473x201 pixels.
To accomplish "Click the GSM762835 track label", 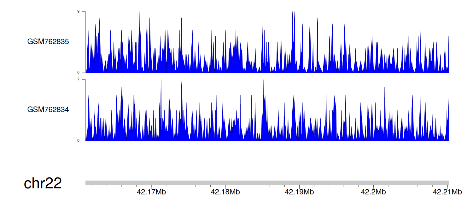I will 48,42.
